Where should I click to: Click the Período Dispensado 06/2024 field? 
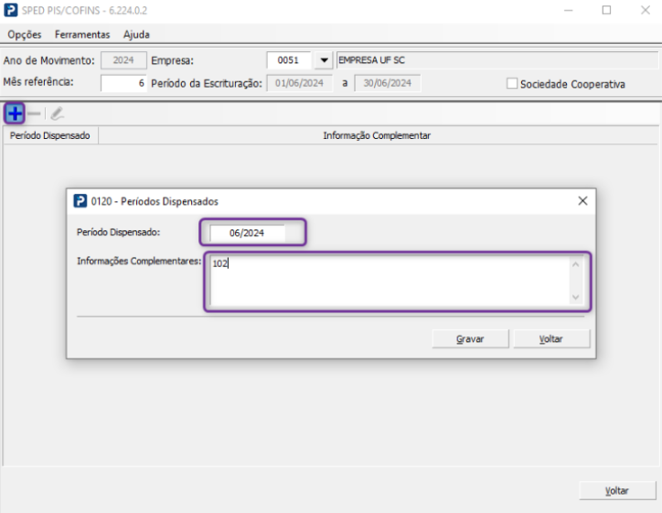coord(248,232)
